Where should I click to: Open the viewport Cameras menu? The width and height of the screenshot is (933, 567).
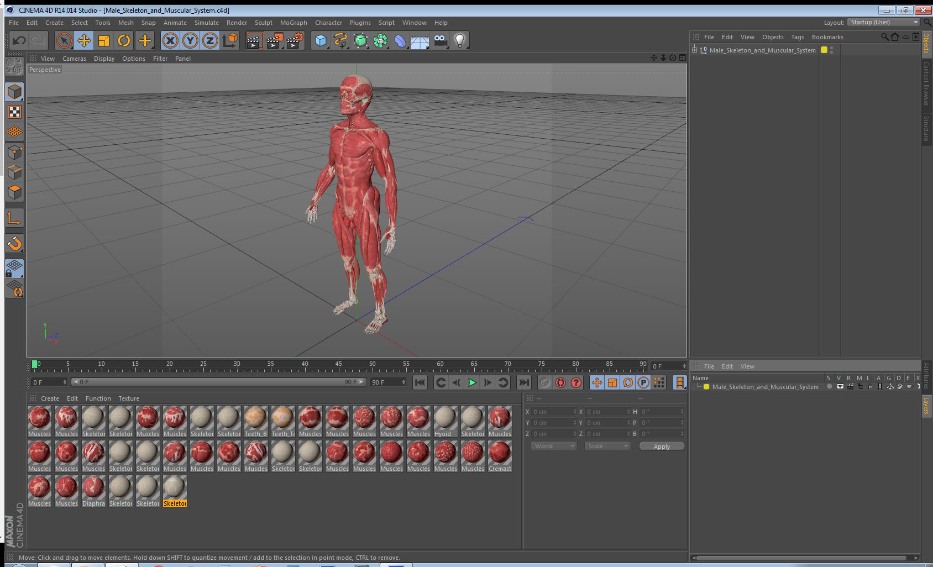point(74,59)
